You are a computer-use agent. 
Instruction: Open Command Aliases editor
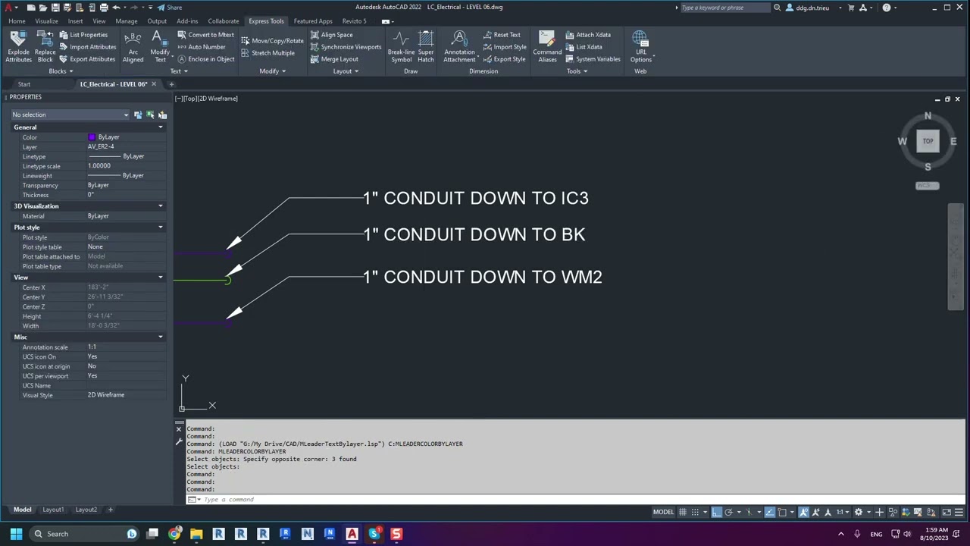click(547, 47)
